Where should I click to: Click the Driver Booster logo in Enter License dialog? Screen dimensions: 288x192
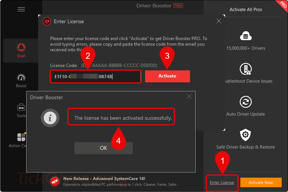point(47,21)
